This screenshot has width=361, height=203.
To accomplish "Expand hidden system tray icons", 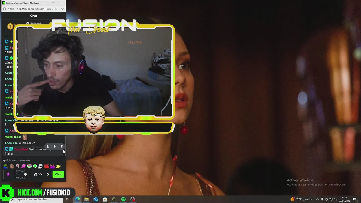I will click(x=318, y=199).
